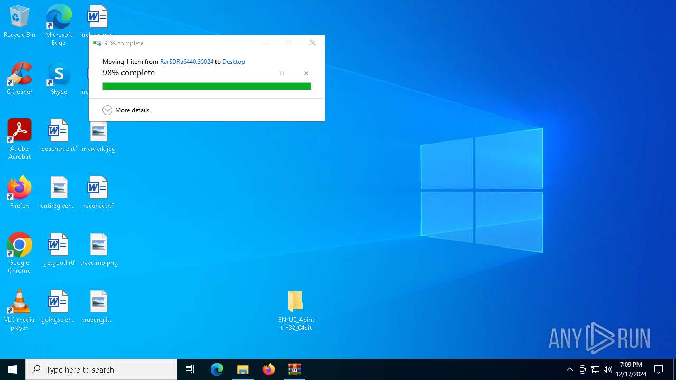Select racehad.rtf document
The width and height of the screenshot is (676, 380).
98,193
